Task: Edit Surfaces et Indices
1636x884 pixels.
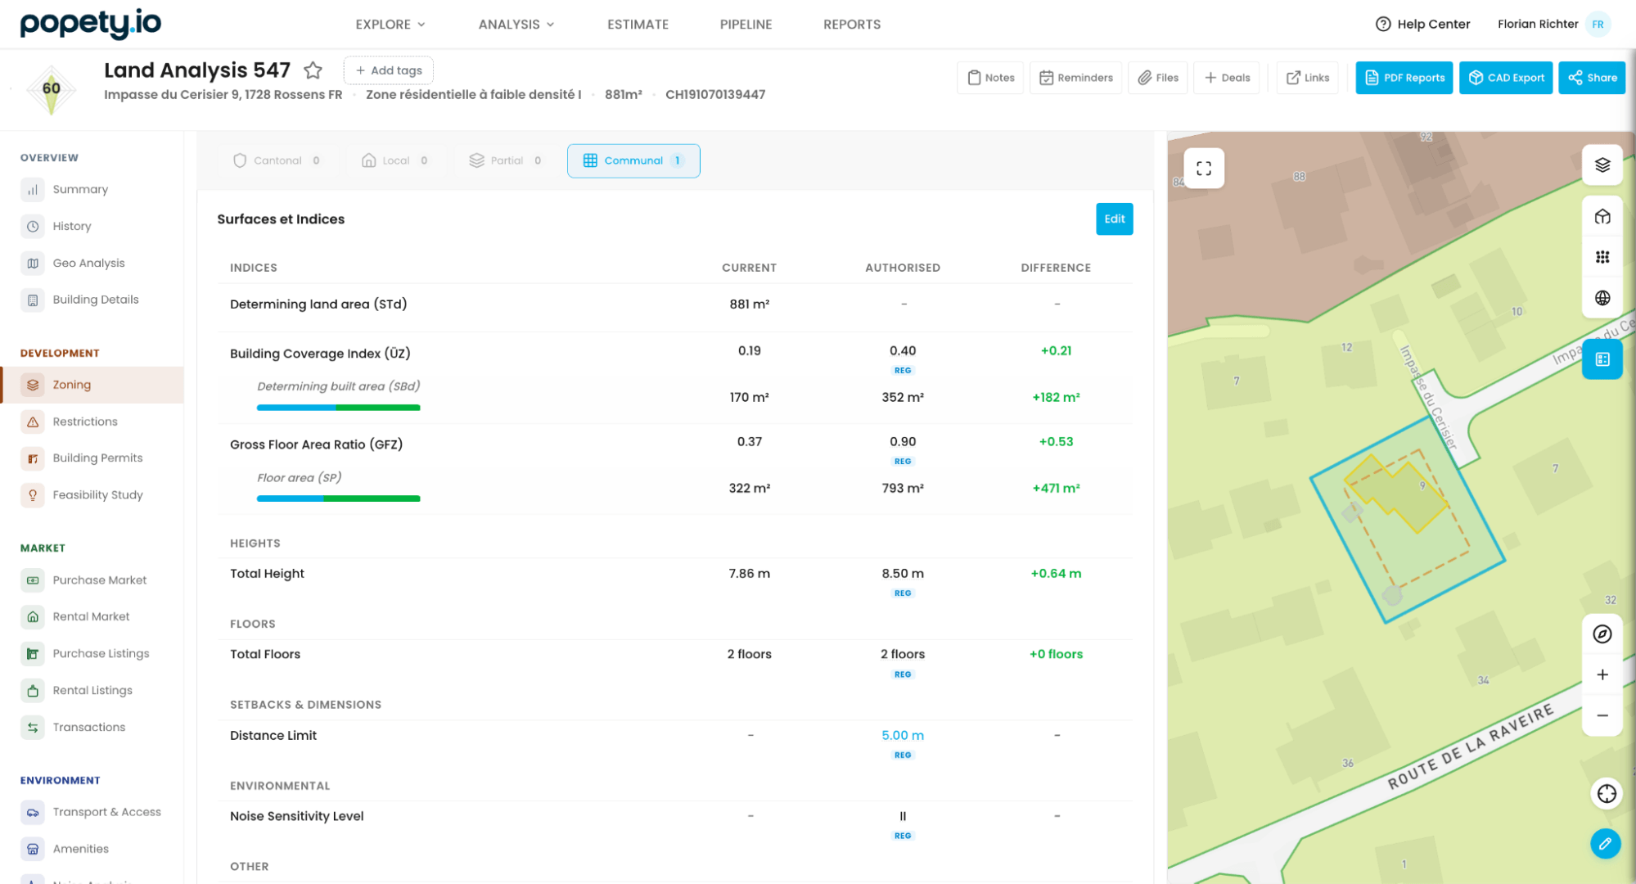Action: click(x=1115, y=219)
